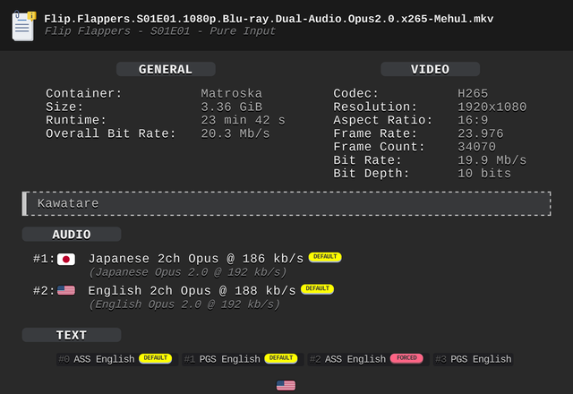Select the filename Flip.Flappers.S01E01 mkv title text
Viewport: 573px width, 394px height.
[269, 19]
